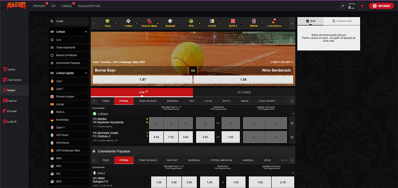398x188 pixels.
Task: Click the DEPUNERE deposit button
Action: pyautogui.click(x=381, y=6)
